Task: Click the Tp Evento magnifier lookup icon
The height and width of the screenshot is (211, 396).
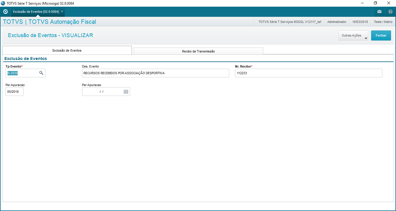Action: (x=41, y=73)
